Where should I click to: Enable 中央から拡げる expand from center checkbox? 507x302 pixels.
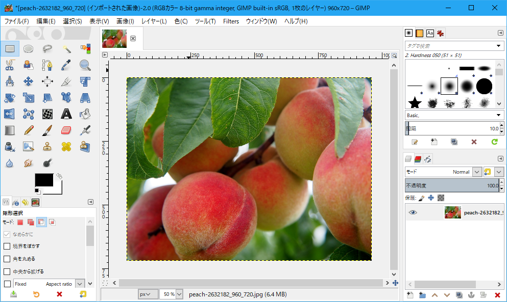[x=7, y=271]
